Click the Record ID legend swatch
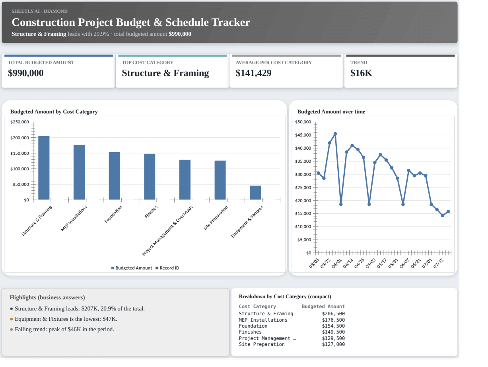The height and width of the screenshot is (367, 488). [x=157, y=268]
